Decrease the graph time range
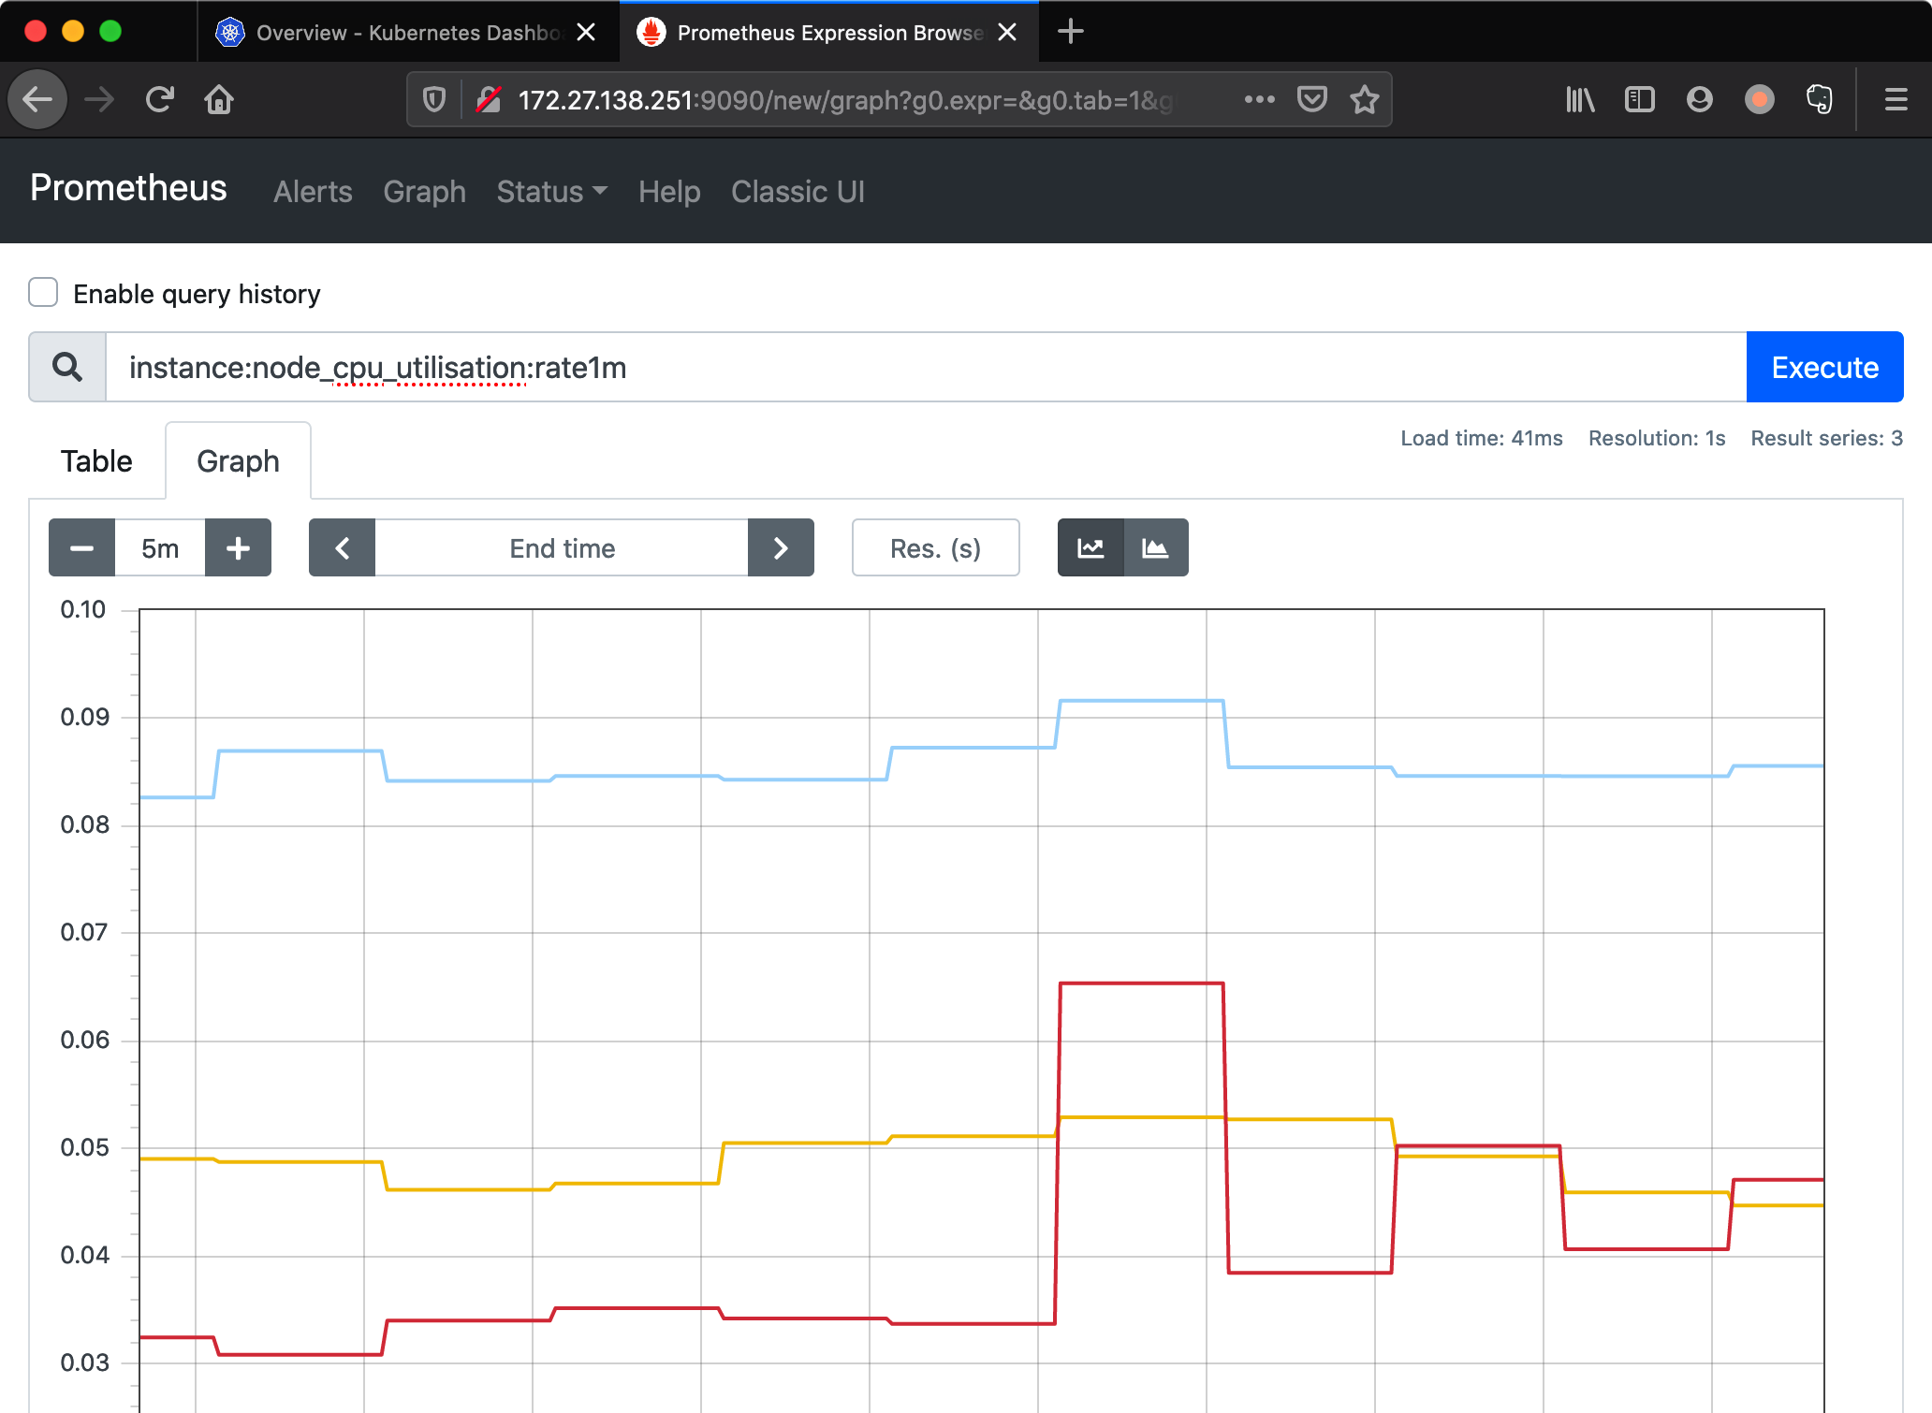This screenshot has width=1932, height=1413. click(x=81, y=547)
